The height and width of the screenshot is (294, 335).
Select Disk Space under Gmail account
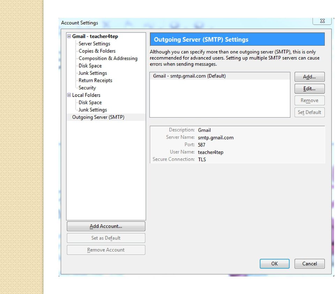coord(90,66)
